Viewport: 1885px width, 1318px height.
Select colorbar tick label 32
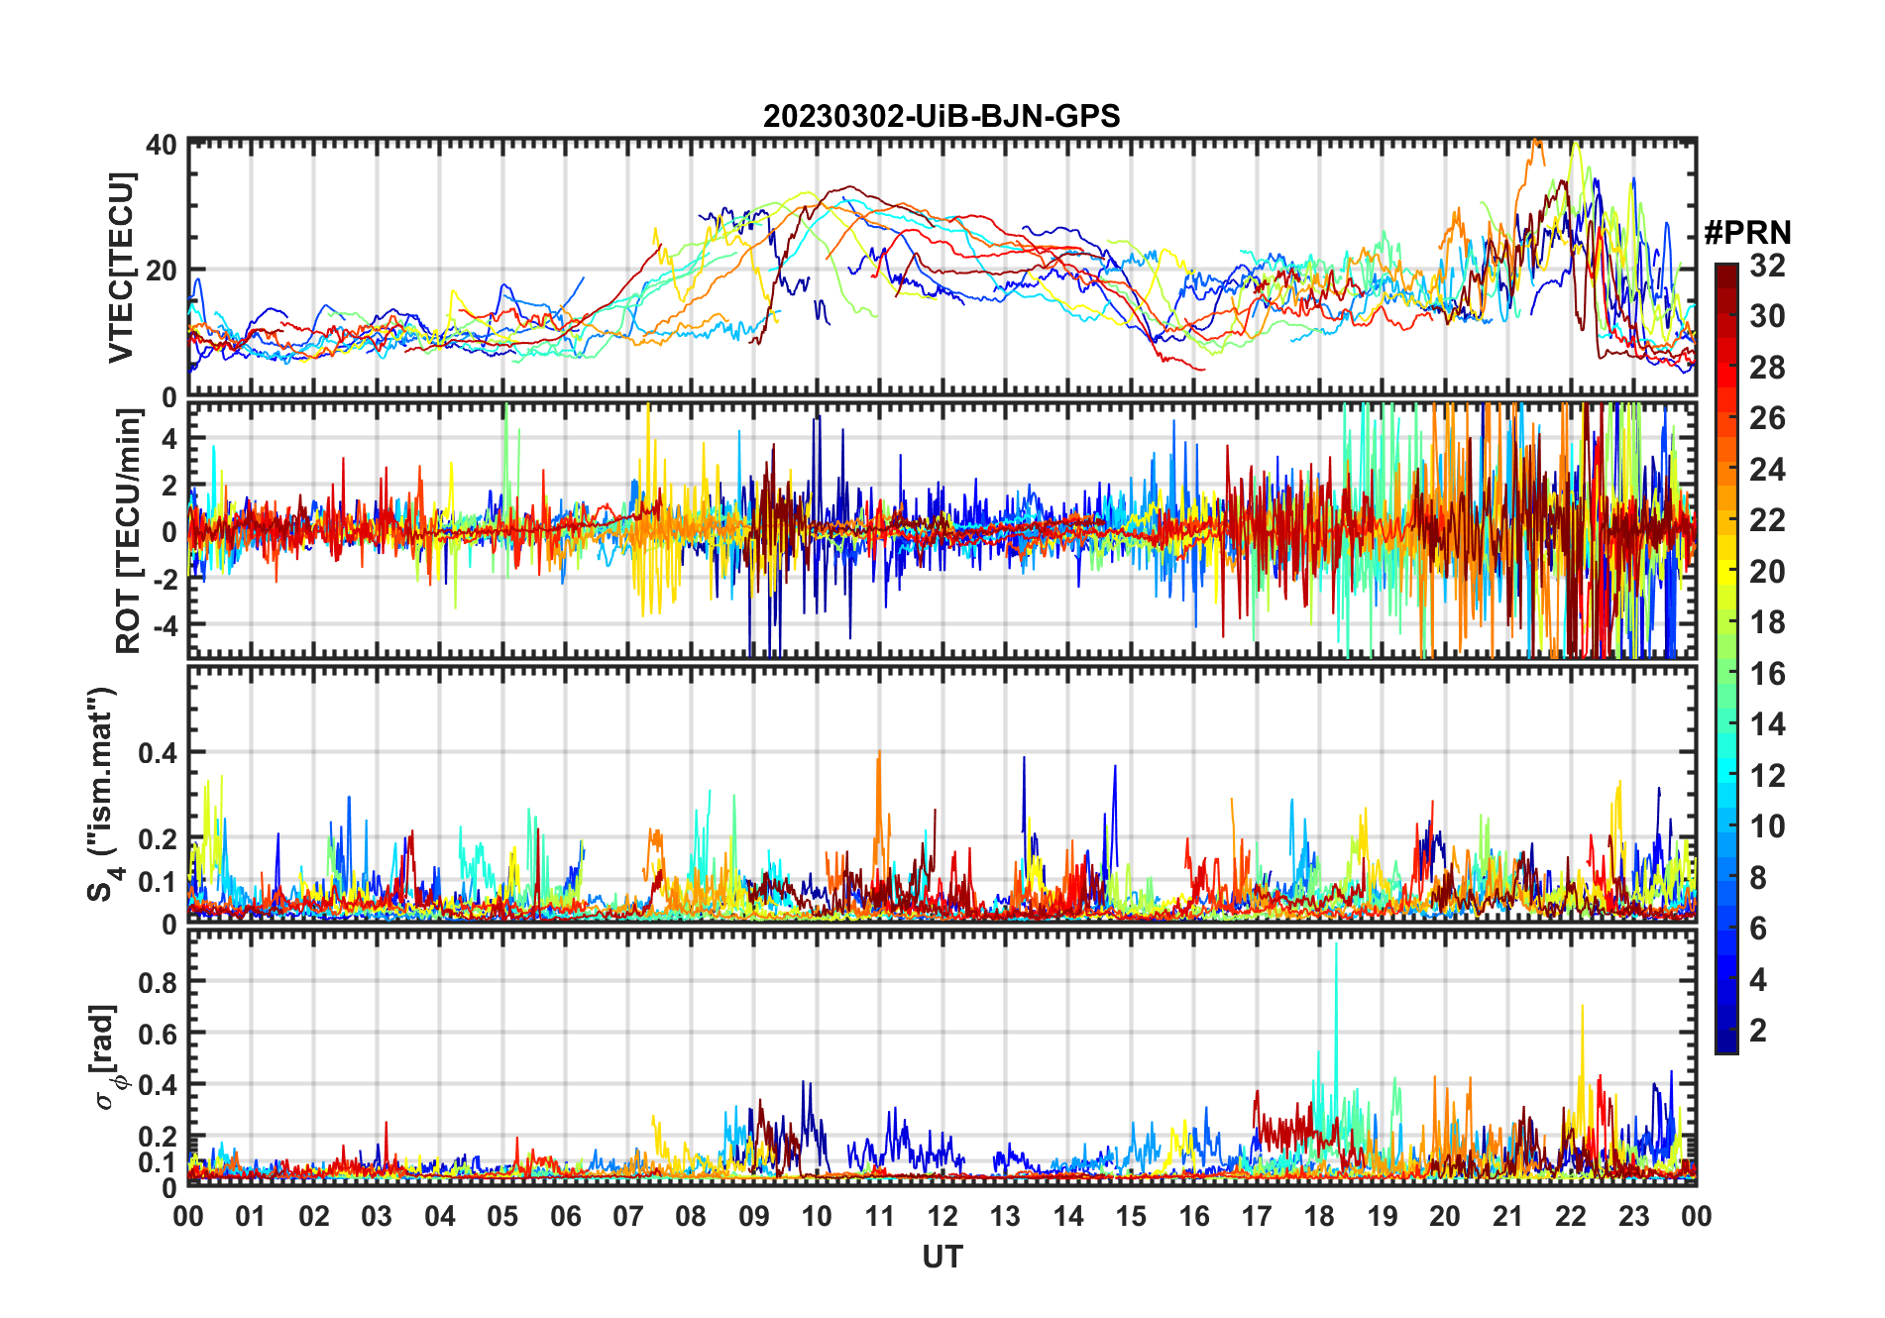[x=1767, y=266]
